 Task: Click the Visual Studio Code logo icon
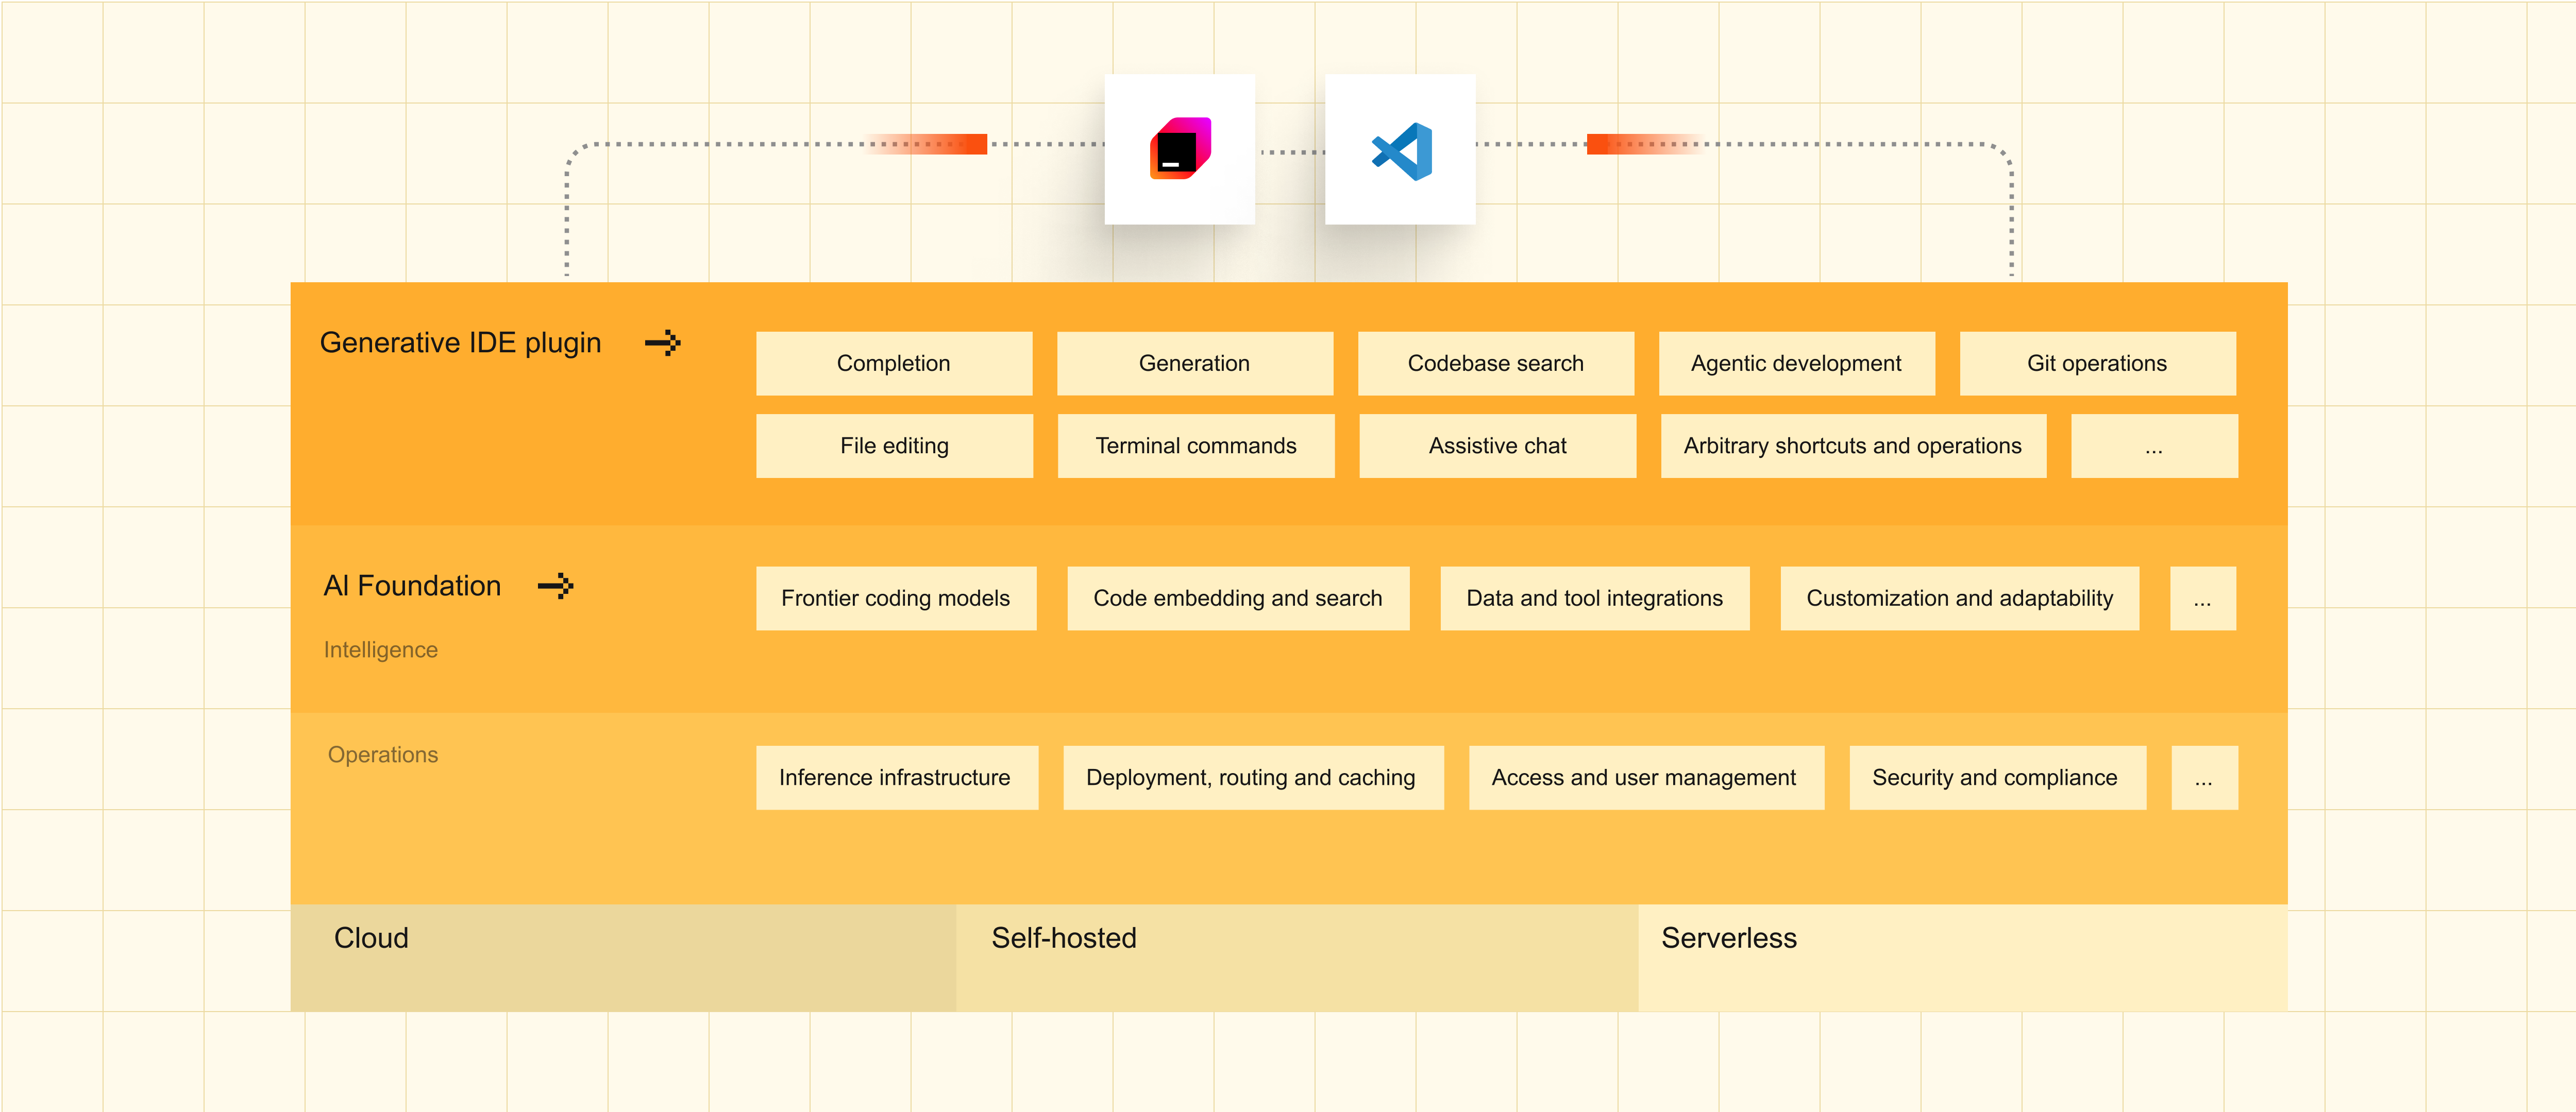(x=1400, y=151)
